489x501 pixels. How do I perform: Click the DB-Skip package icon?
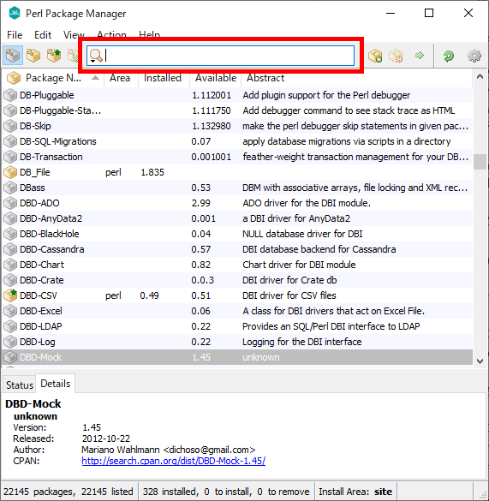click(x=10, y=126)
